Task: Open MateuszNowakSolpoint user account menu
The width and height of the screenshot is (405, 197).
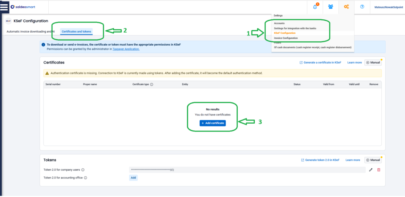Action: 387,7
